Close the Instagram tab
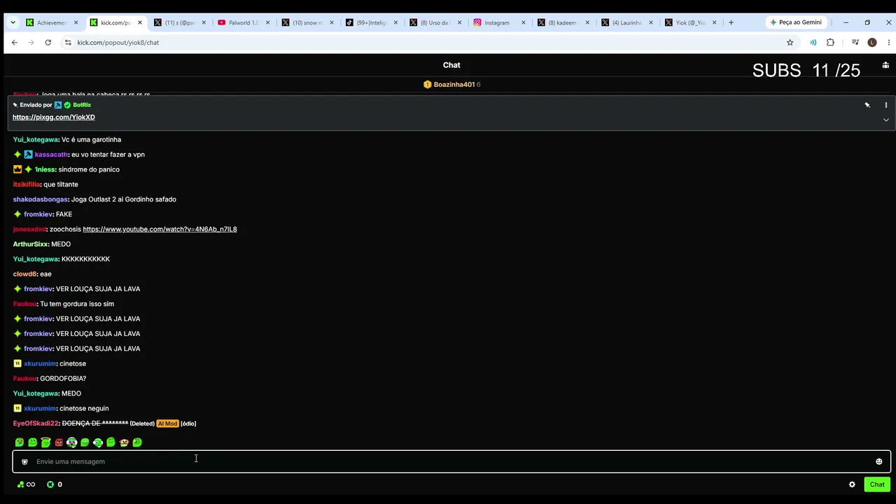Image resolution: width=896 pixels, height=504 pixels. click(x=524, y=22)
